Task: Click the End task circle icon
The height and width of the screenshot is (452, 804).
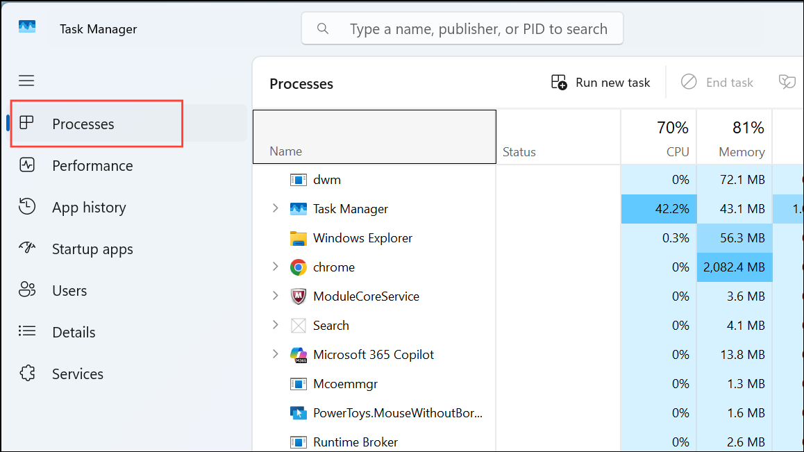Action: (689, 81)
